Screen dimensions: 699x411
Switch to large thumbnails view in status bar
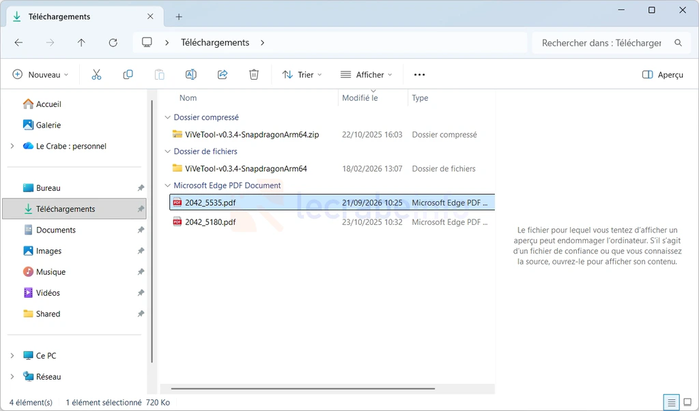click(x=687, y=403)
